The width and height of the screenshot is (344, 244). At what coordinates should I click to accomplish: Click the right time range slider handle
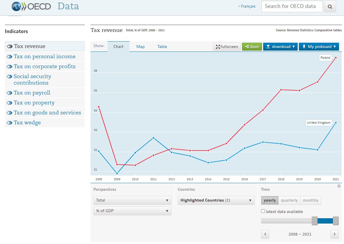(336, 221)
